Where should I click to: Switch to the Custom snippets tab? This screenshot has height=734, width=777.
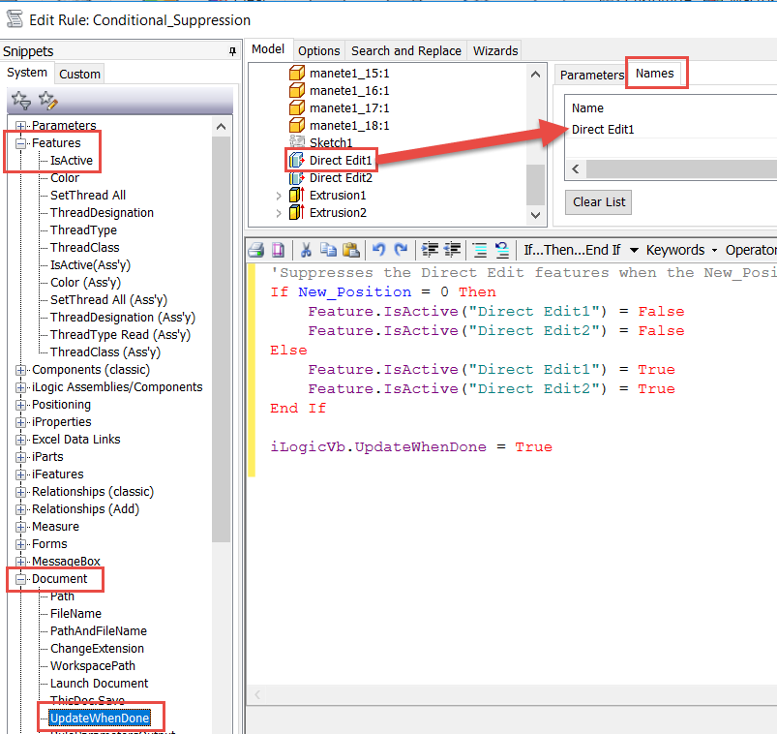point(79,74)
